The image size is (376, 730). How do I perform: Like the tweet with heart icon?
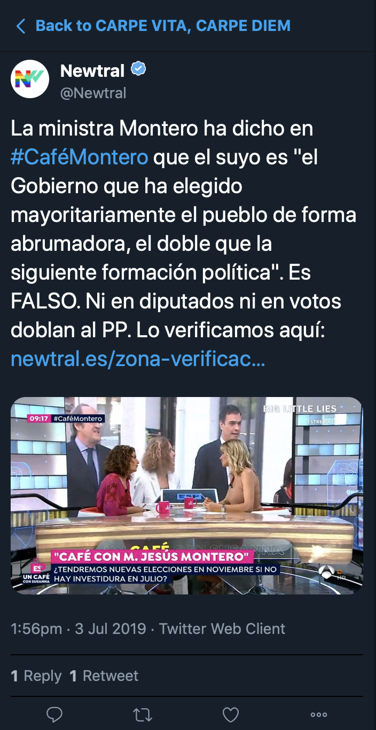[x=230, y=714]
